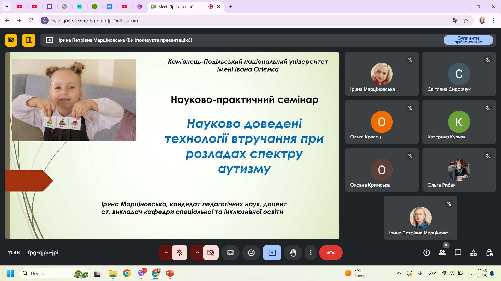
Task: Toggle closed captions
Action: click(230, 253)
